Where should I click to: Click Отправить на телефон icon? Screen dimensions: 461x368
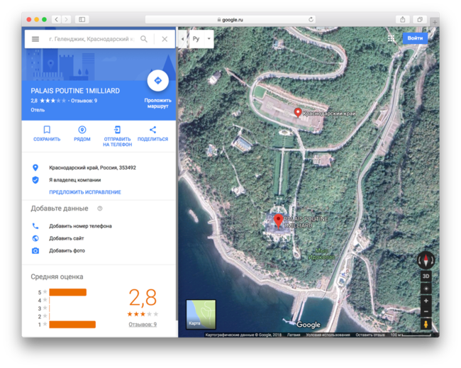point(117,130)
